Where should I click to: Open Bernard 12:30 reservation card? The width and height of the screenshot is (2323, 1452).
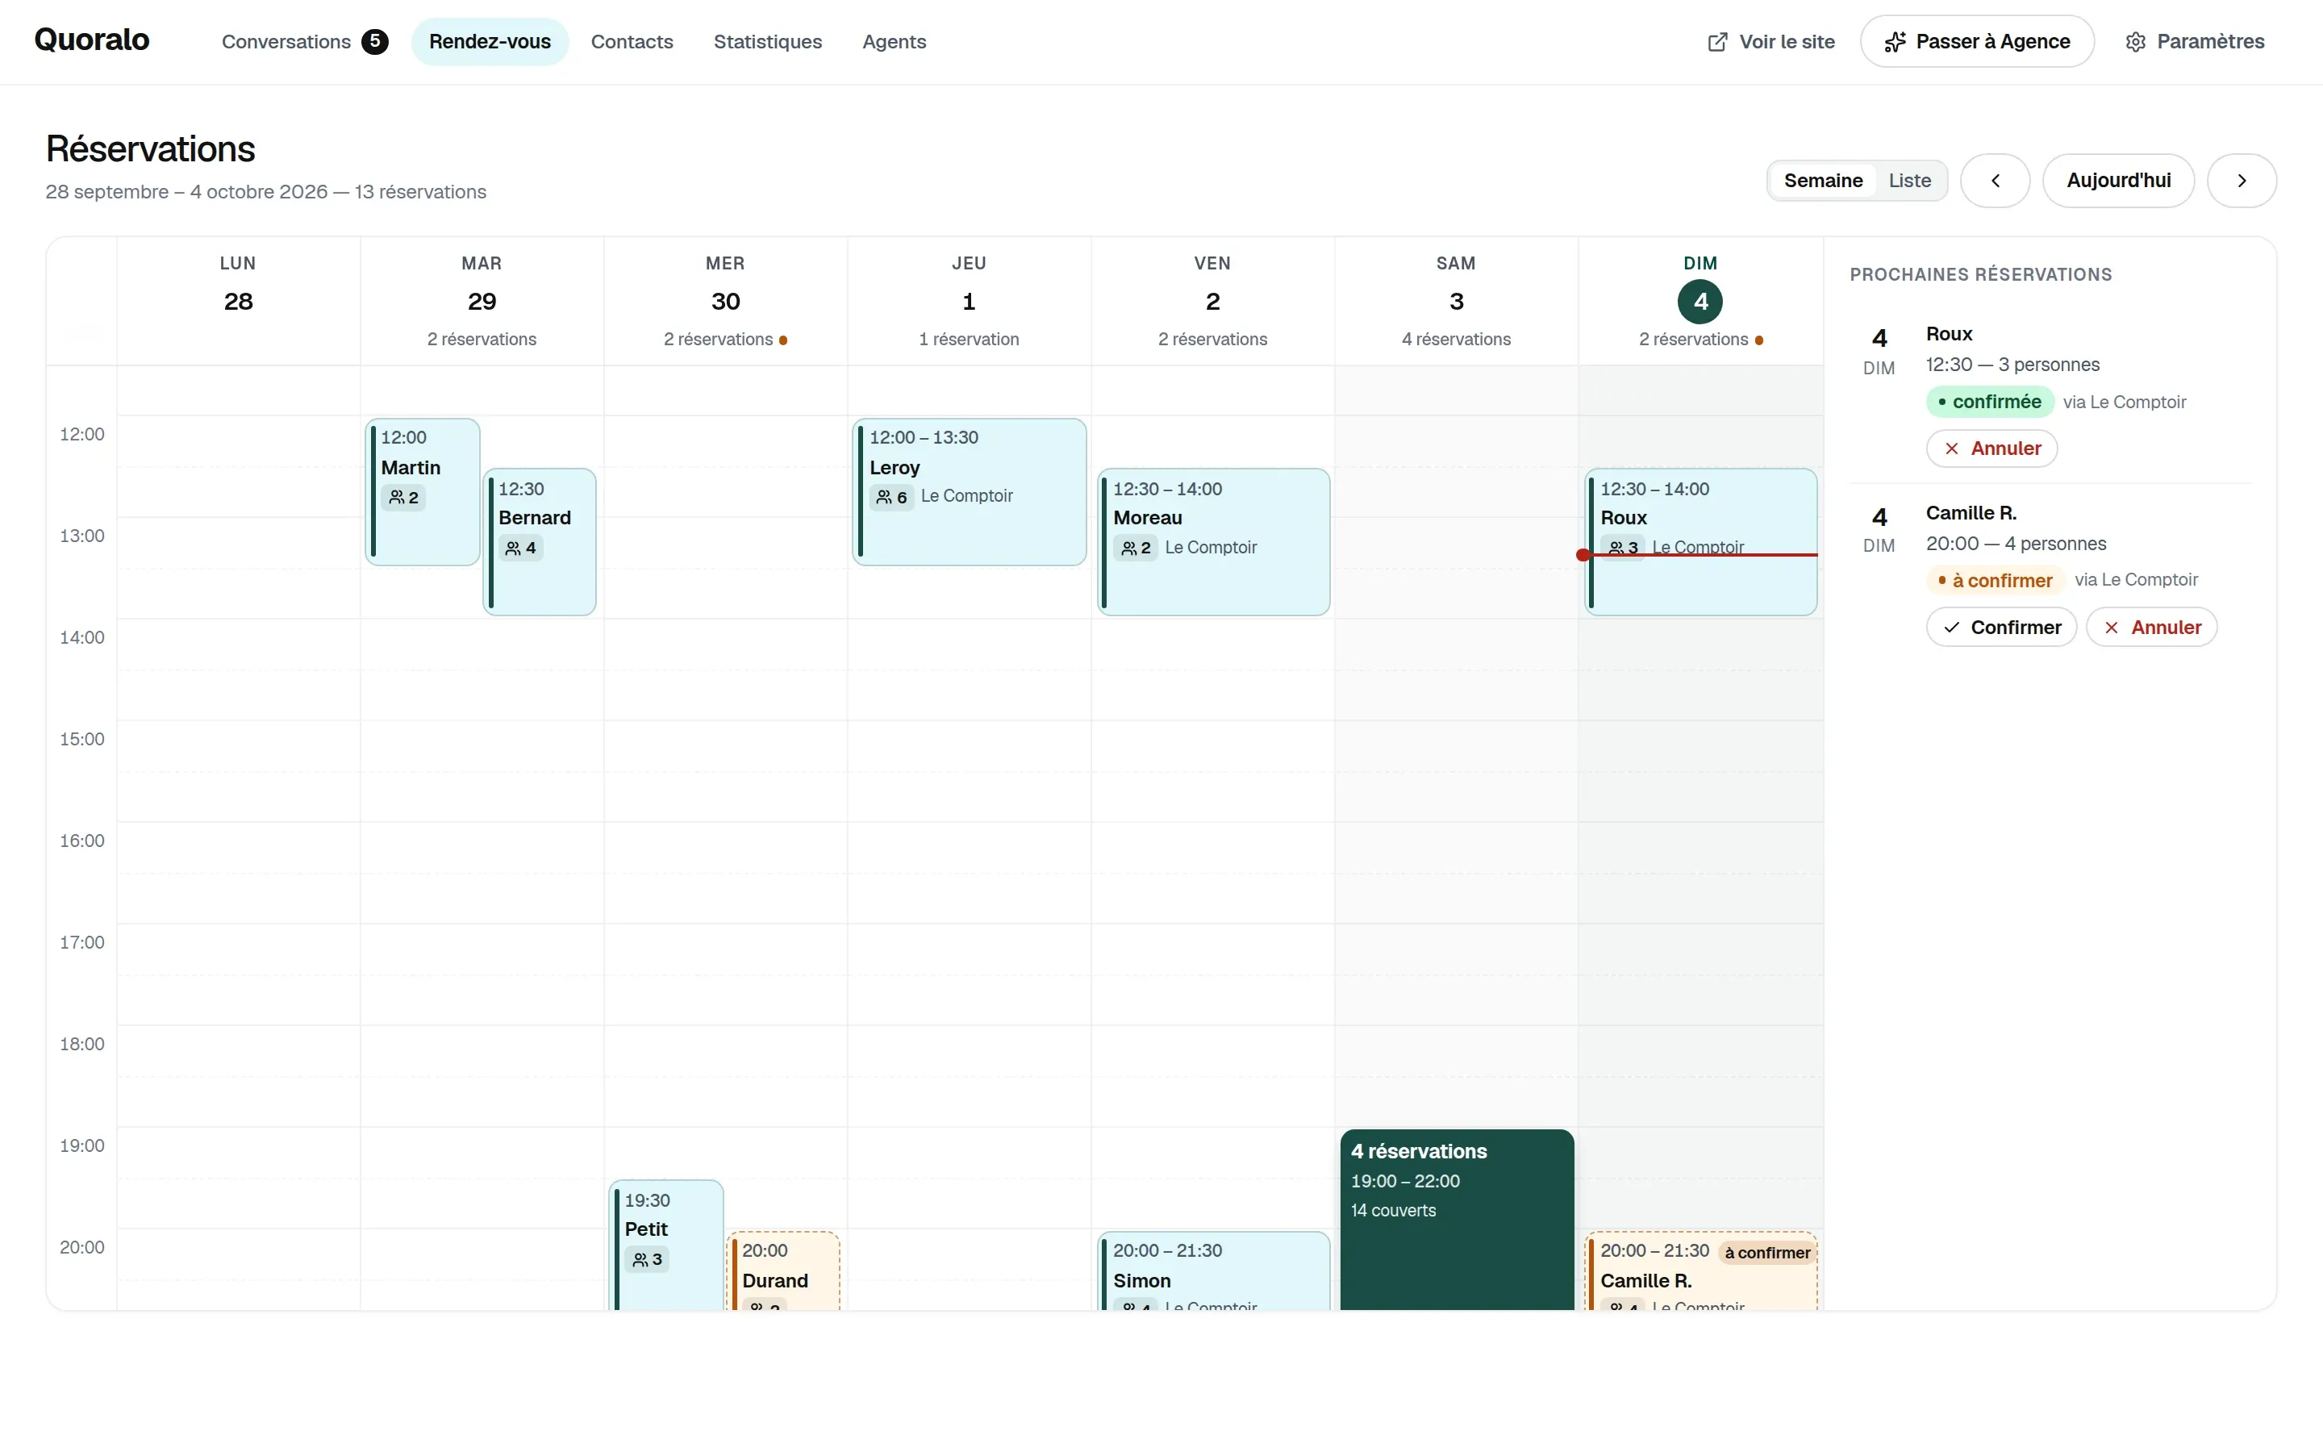(540, 541)
